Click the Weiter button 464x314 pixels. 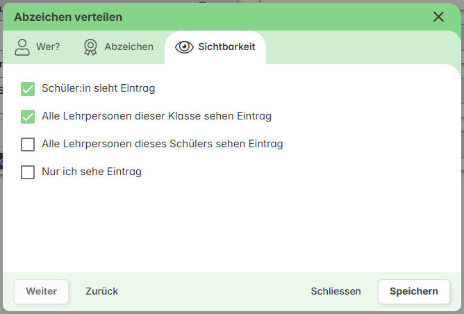(42, 292)
